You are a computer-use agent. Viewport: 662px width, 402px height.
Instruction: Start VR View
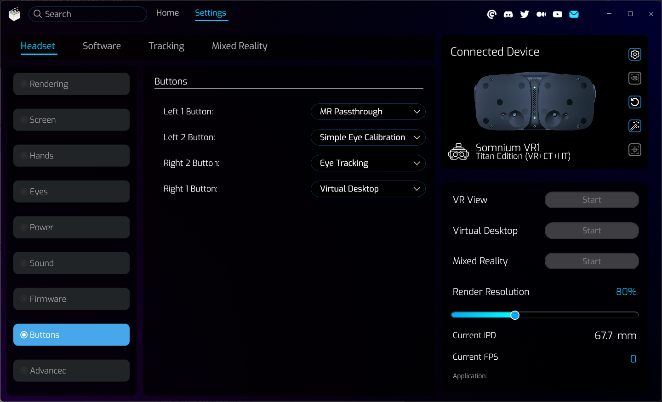coord(592,200)
